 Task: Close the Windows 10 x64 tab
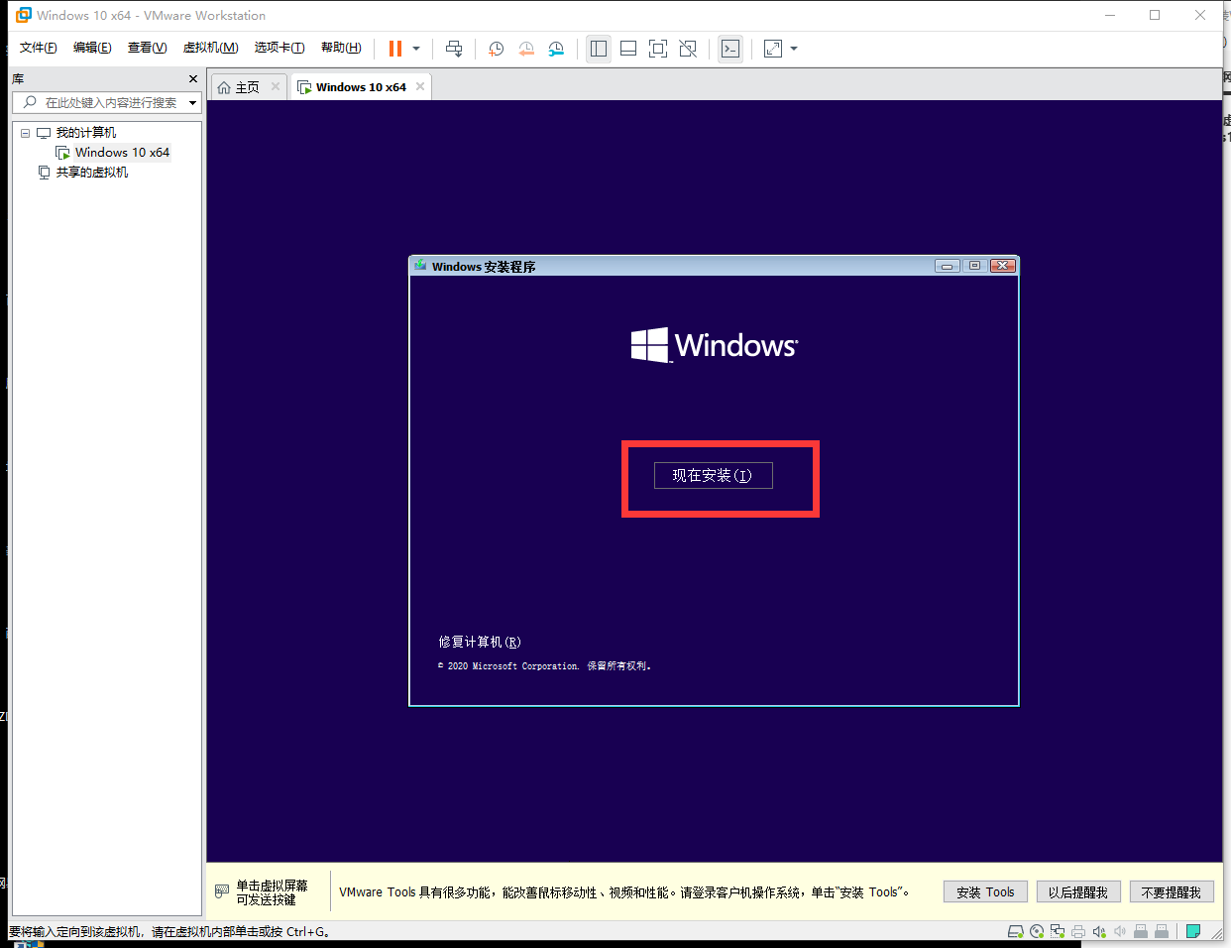pyautogui.click(x=420, y=86)
